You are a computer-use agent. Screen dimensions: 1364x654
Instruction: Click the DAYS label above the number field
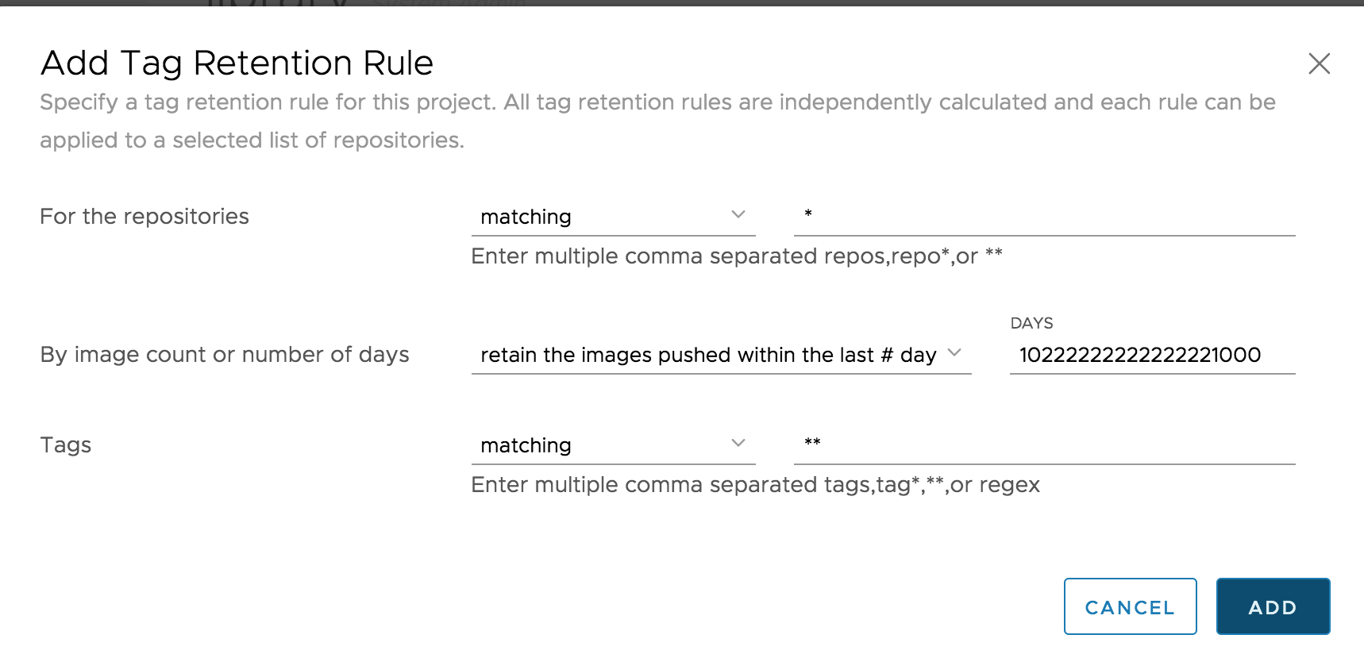pyautogui.click(x=1031, y=322)
